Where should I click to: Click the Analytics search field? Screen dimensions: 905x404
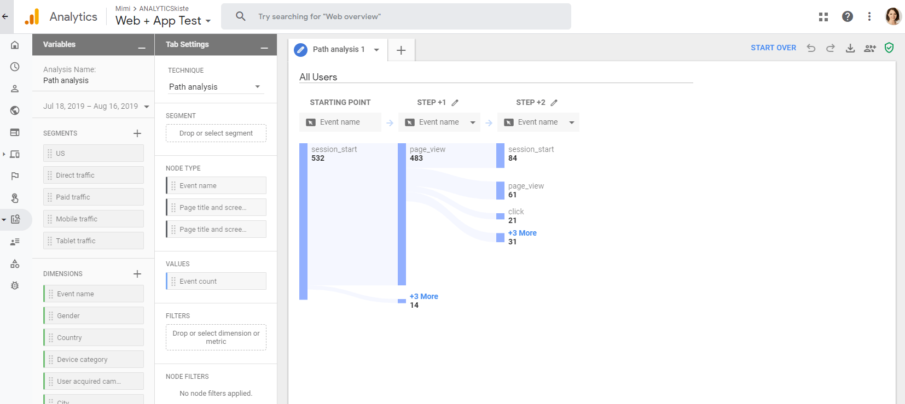tap(396, 16)
